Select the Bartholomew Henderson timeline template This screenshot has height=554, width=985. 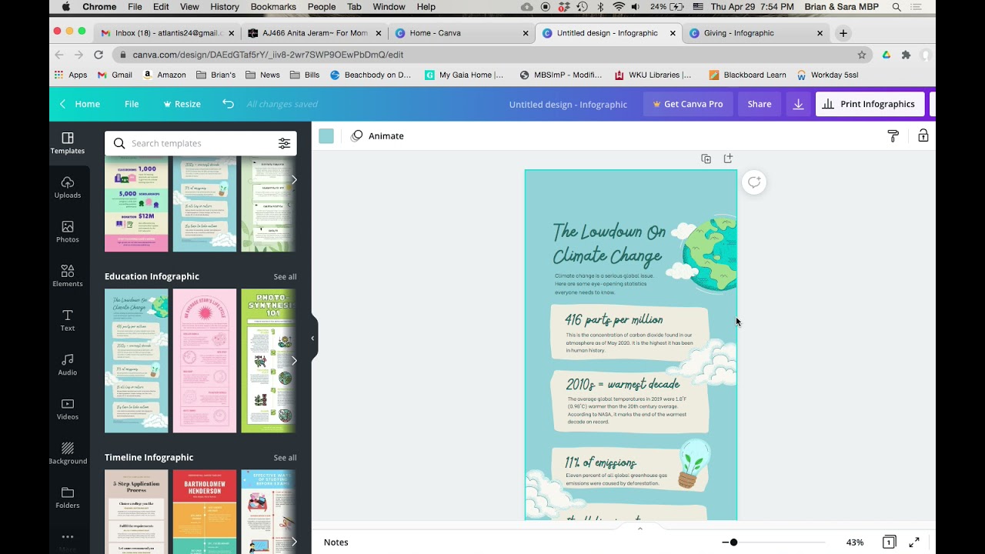(205, 512)
